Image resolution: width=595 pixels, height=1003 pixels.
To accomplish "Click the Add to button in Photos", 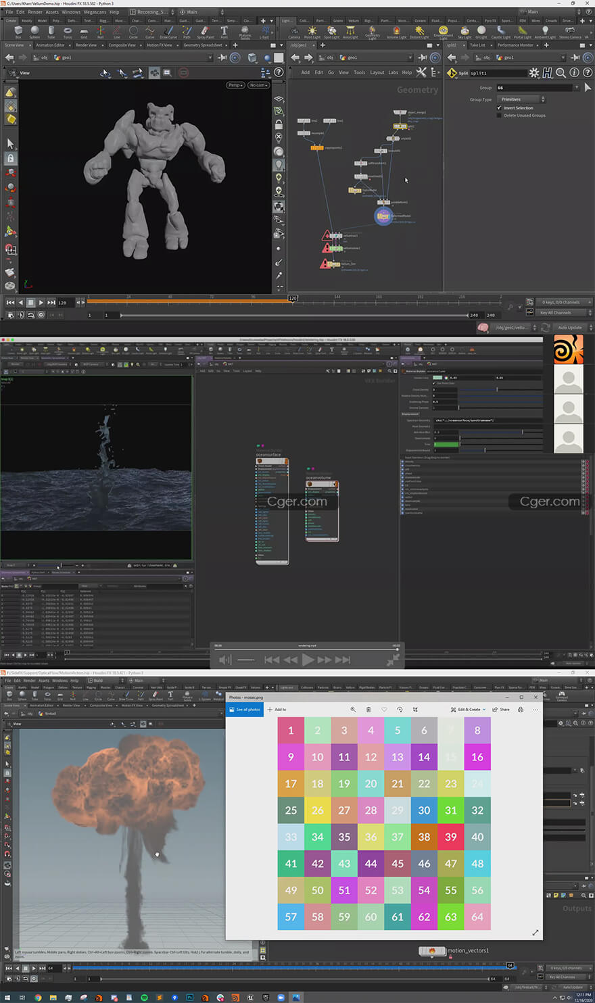I will (277, 709).
